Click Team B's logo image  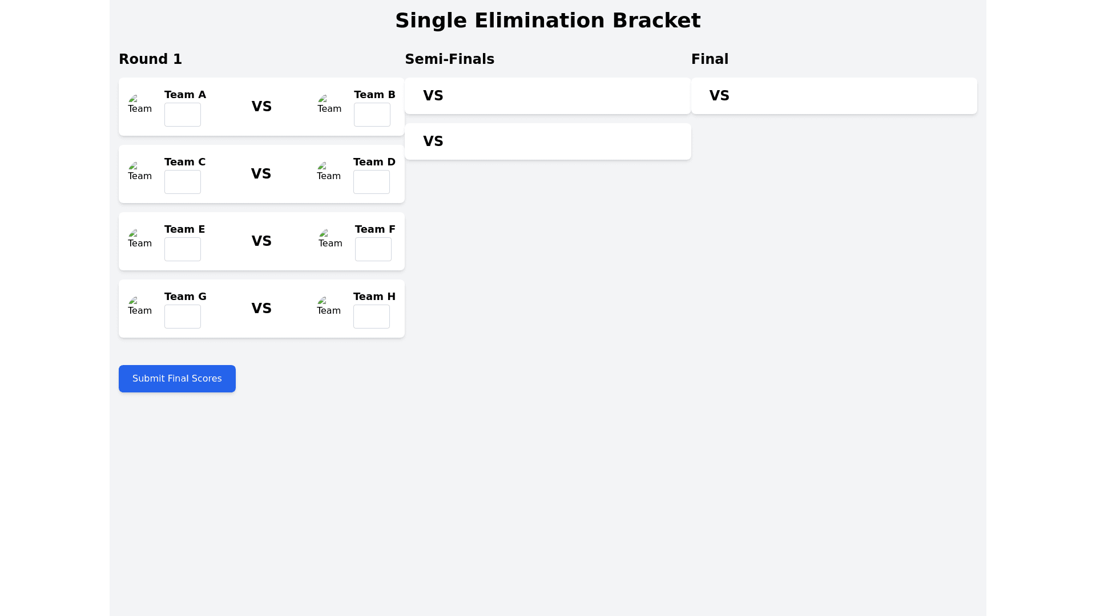click(x=329, y=106)
